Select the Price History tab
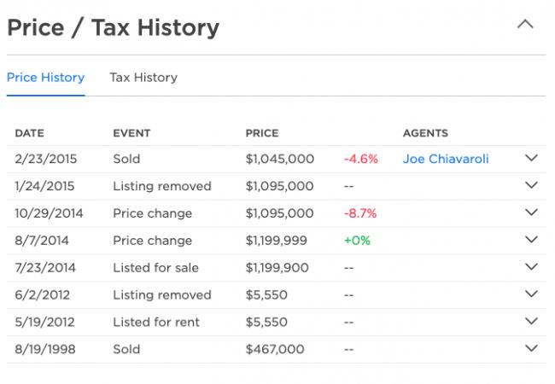Image resolution: width=555 pixels, height=384 pixels. (45, 78)
